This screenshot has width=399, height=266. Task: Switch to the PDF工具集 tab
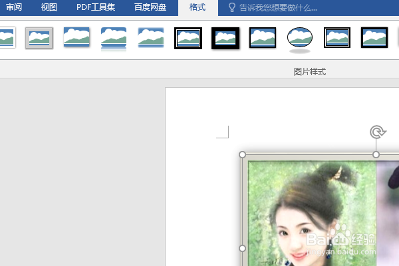click(96, 7)
